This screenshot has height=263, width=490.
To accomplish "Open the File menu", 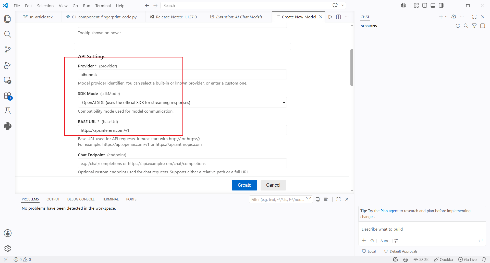I will 17,6.
